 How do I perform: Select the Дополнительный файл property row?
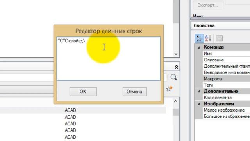point(227,66)
